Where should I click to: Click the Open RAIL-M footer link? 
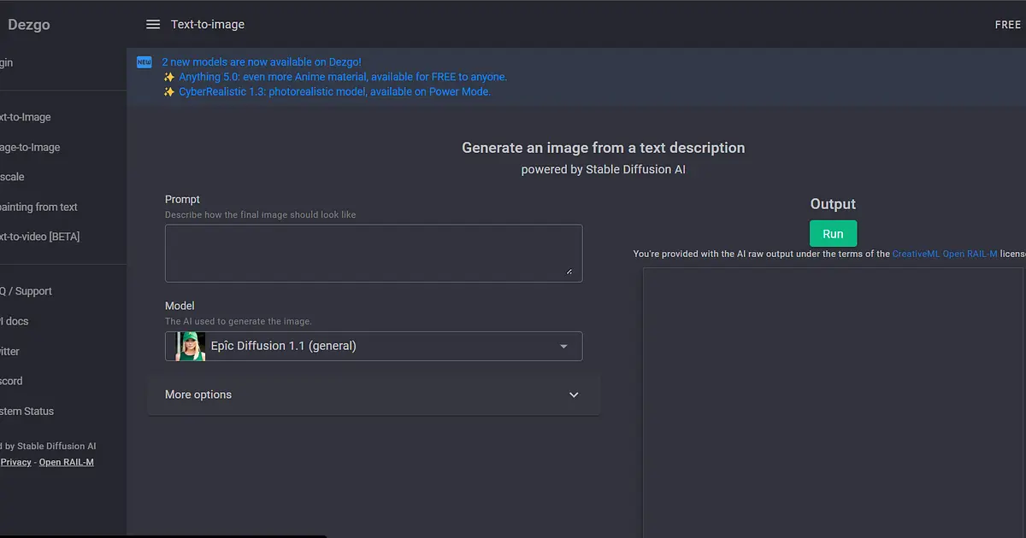[x=67, y=462]
